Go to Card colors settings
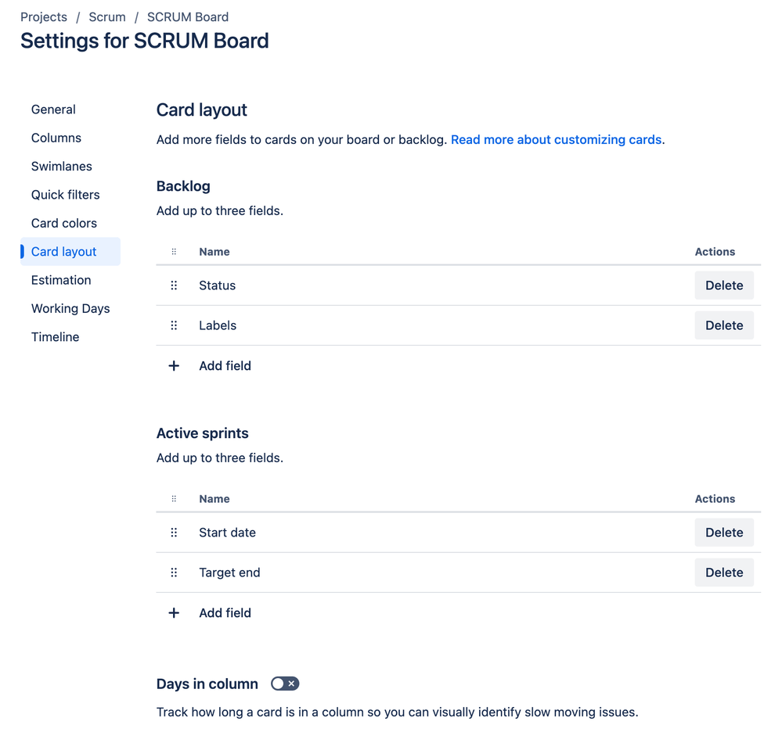Image resolution: width=782 pixels, height=743 pixels. [x=63, y=223]
